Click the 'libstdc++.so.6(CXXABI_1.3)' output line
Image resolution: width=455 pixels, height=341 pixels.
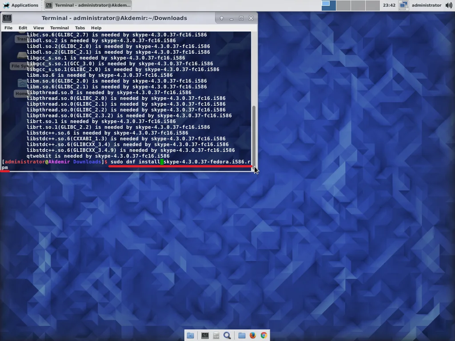pyautogui.click(x=126, y=139)
